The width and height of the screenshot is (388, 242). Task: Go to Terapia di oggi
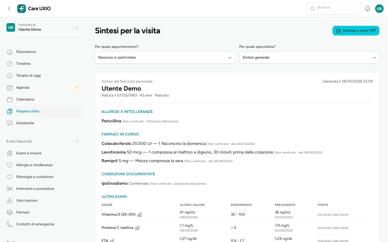pyautogui.click(x=43, y=76)
